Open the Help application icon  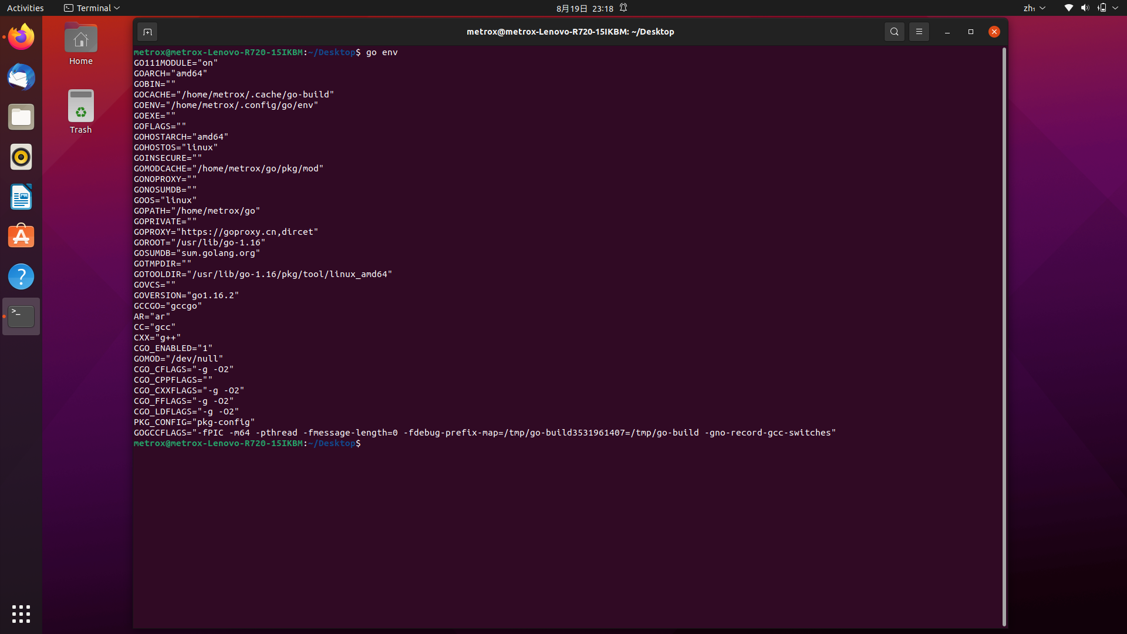21,276
